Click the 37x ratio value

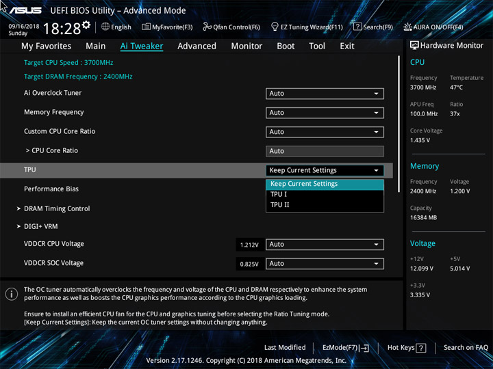tap(455, 114)
